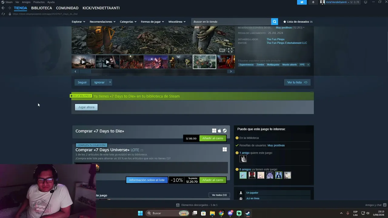Image resolution: width=388 pixels, height=218 pixels.
Task: Open the Miscelánea dropdown
Action: pyautogui.click(x=177, y=21)
